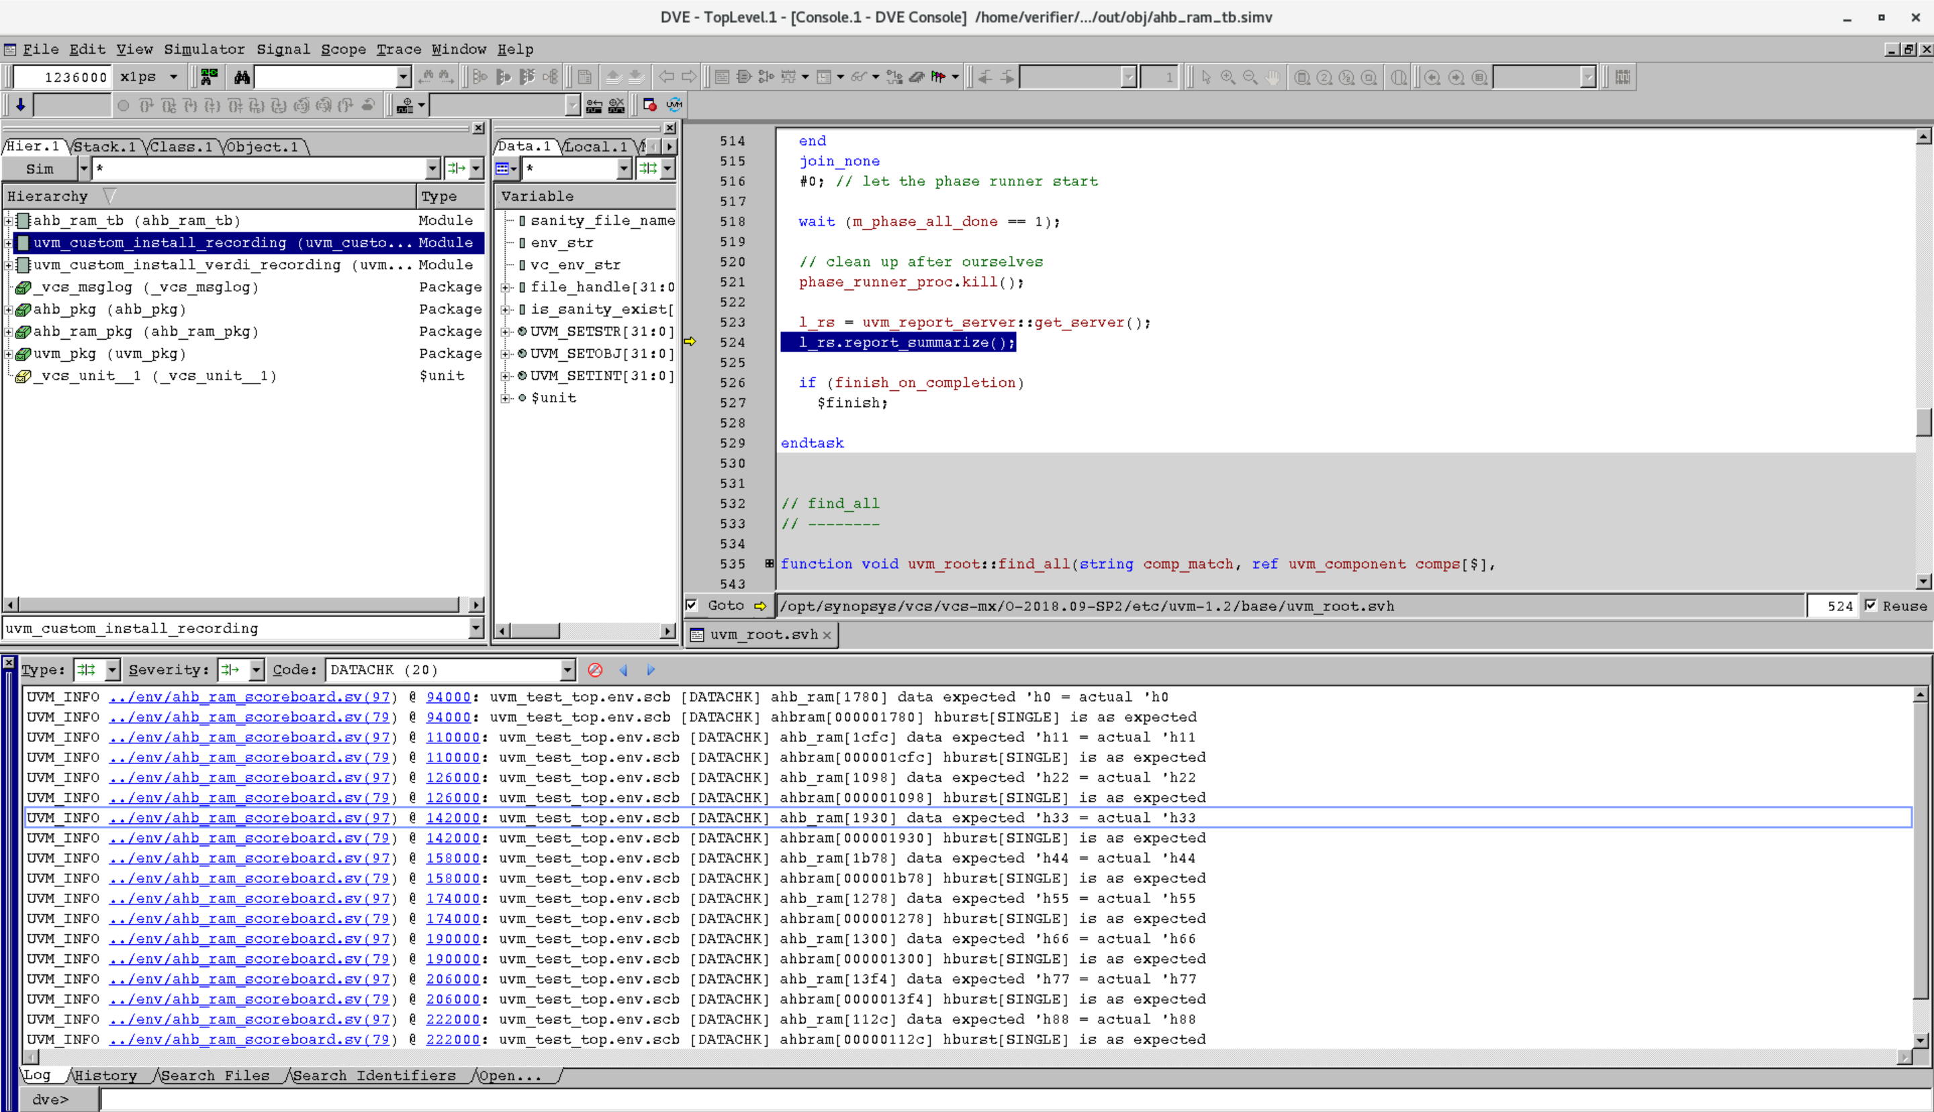Click the breakpoint window icon with red dot

click(650, 105)
